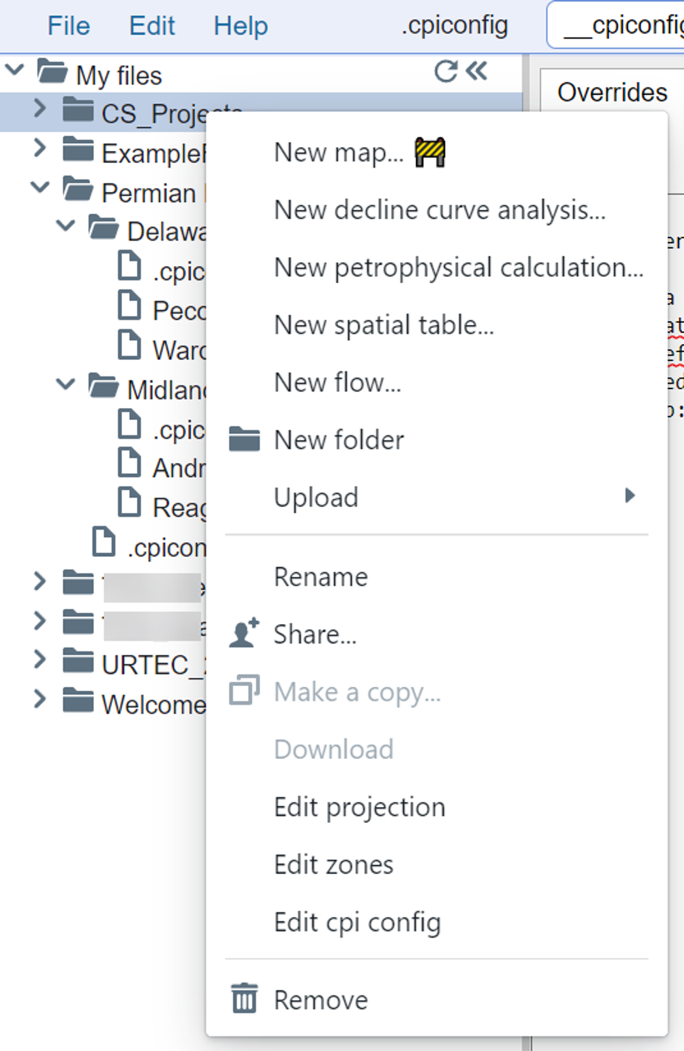This screenshot has height=1051, width=684.
Task: Choose New decline curve analysis
Action: click(x=440, y=210)
